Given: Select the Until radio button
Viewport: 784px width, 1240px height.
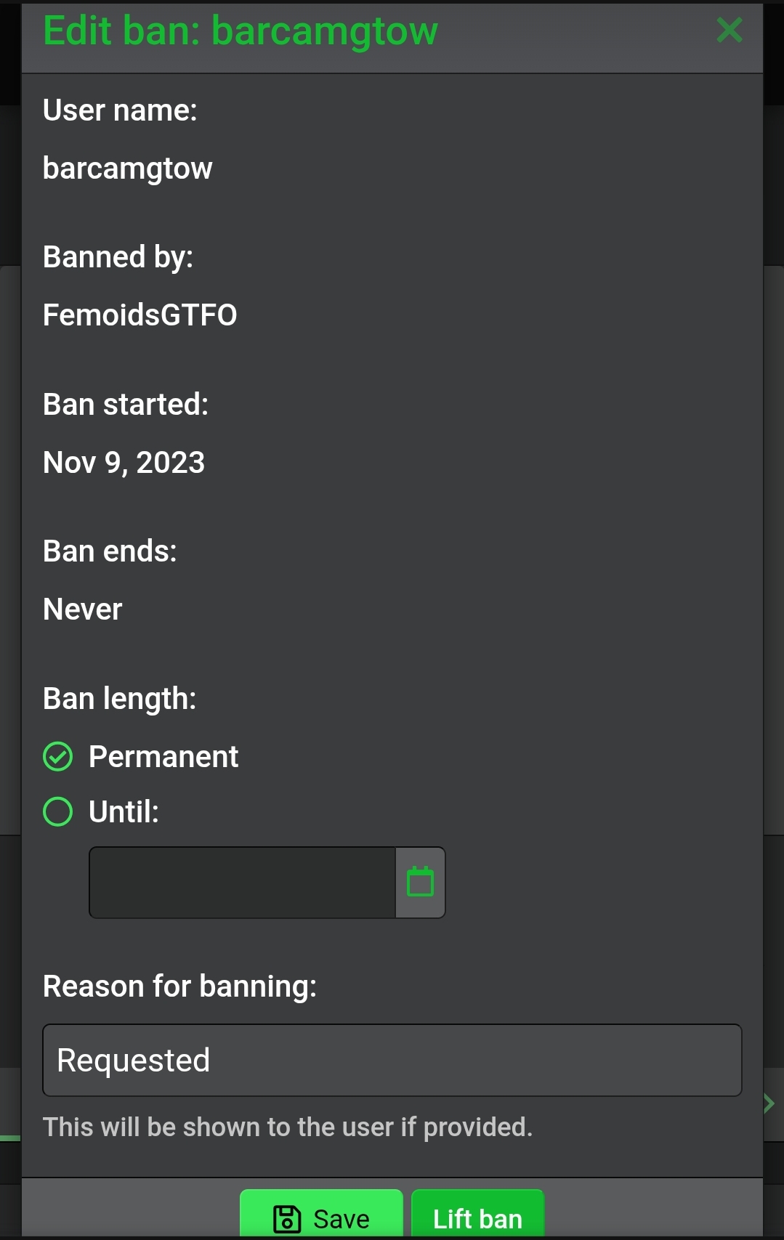Looking at the screenshot, I should (58, 811).
